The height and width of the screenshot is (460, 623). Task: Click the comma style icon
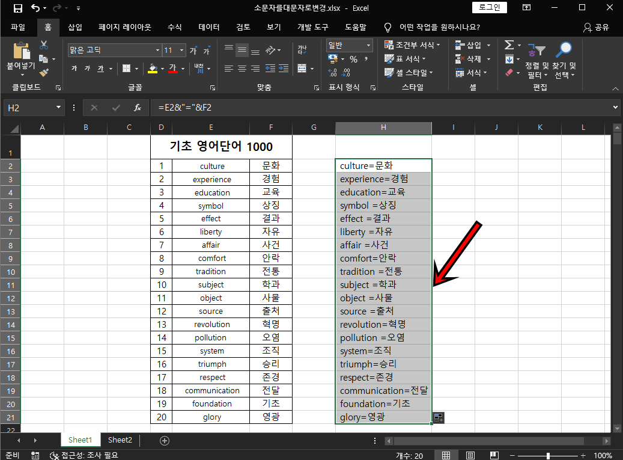pos(366,60)
